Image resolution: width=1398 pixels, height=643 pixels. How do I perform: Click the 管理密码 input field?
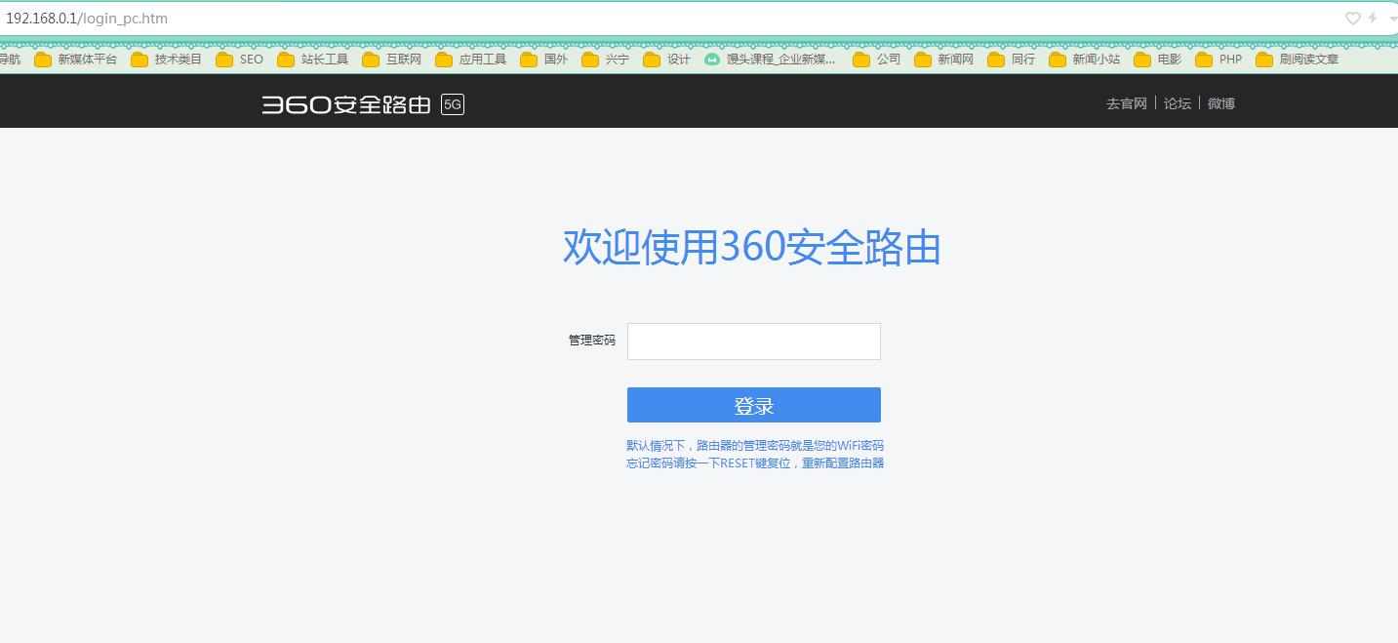[753, 341]
